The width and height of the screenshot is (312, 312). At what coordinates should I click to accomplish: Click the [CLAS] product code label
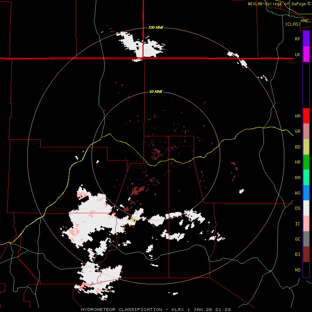293,24
